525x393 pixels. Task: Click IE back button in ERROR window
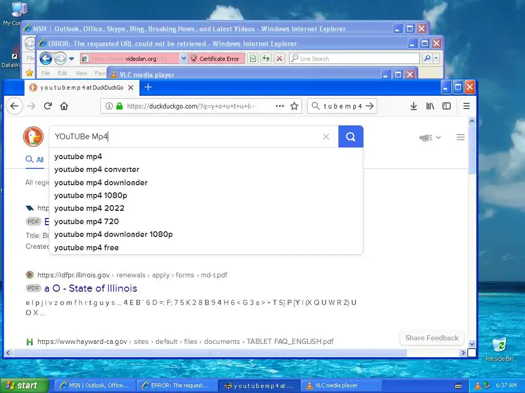coord(46,59)
